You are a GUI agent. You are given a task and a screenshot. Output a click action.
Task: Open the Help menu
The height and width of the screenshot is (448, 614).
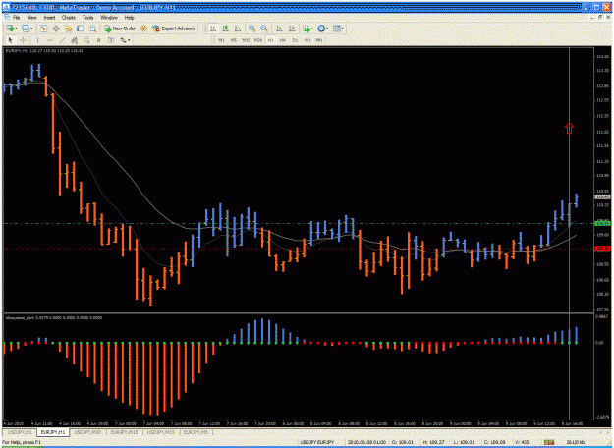tap(130, 18)
